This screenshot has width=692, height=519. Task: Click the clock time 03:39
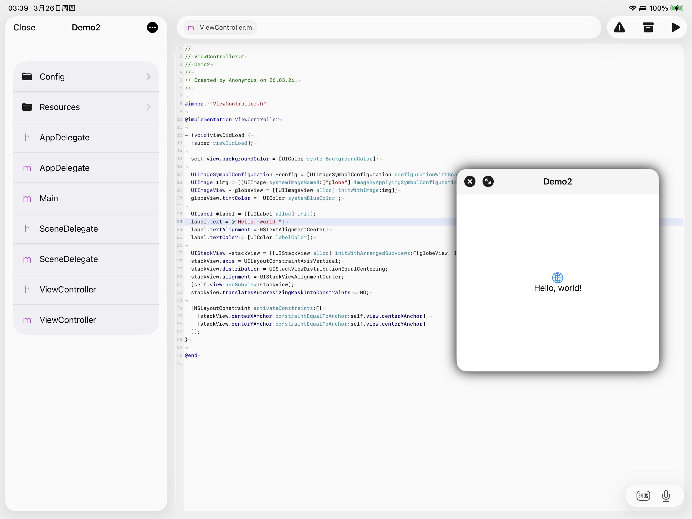click(x=18, y=8)
